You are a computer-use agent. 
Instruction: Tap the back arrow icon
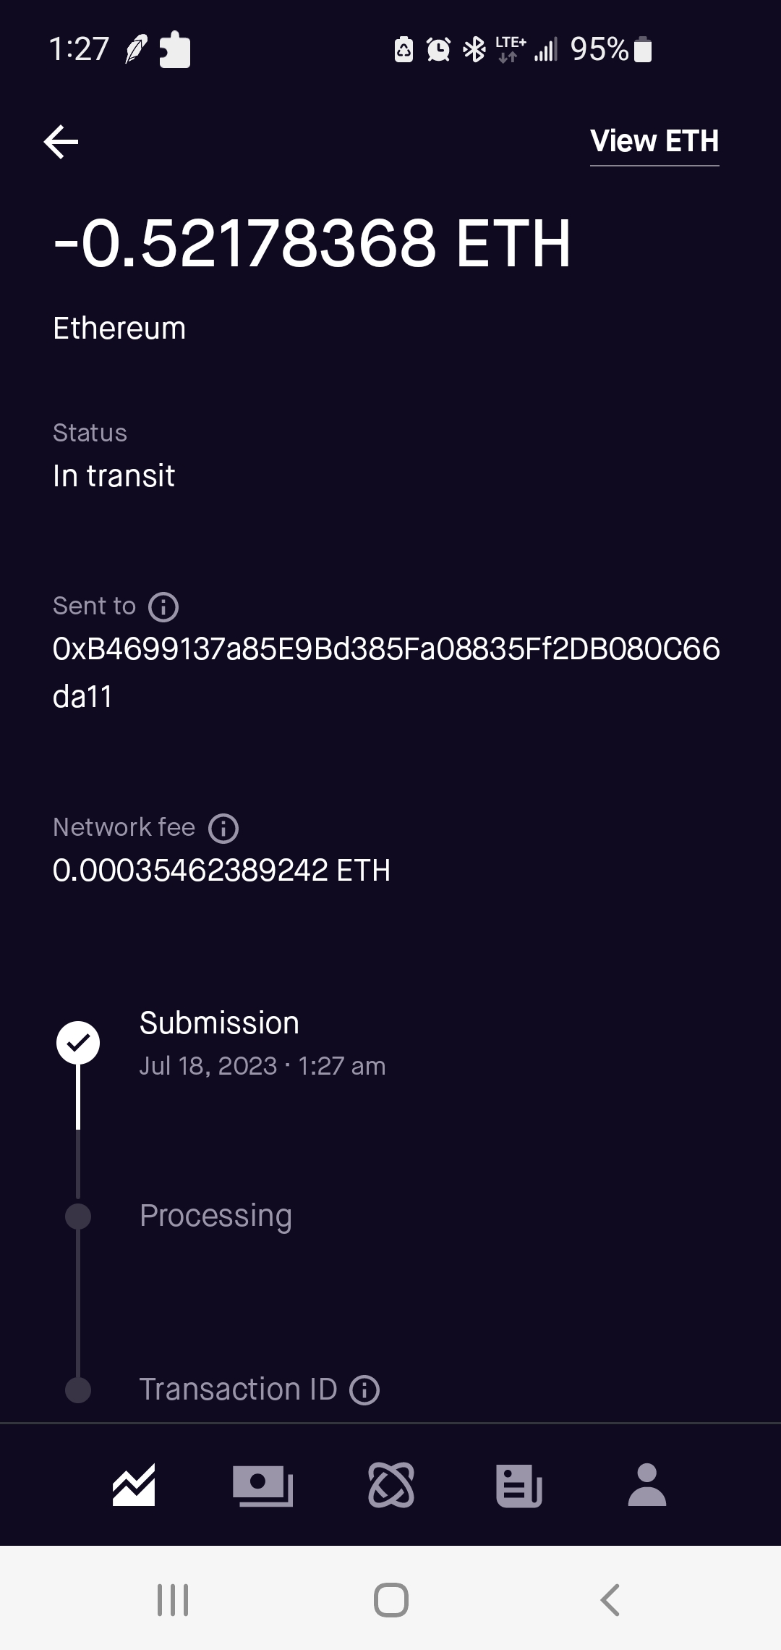(x=61, y=141)
